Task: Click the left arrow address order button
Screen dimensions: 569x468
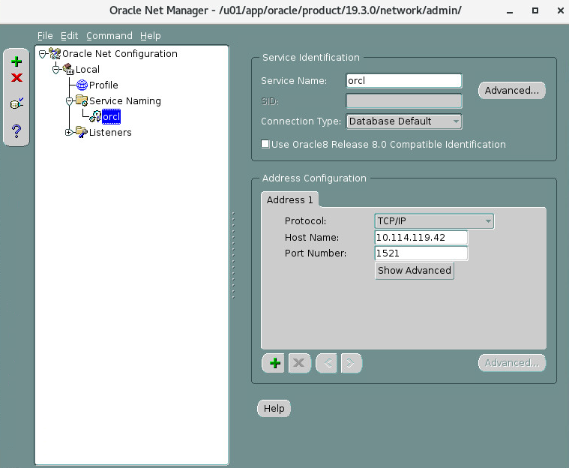Action: click(327, 363)
